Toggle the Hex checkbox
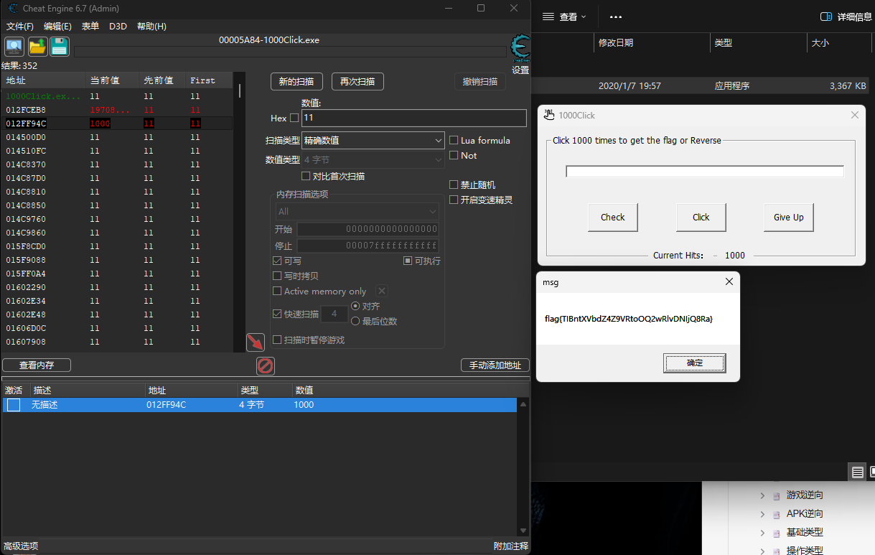Viewport: 875px width, 555px height. (x=294, y=118)
